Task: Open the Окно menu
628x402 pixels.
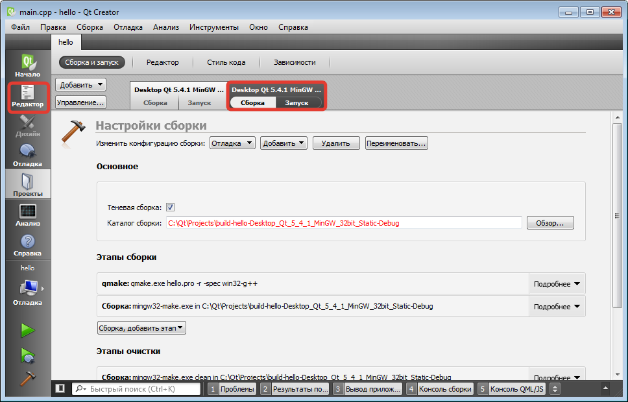Action: pyautogui.click(x=258, y=27)
